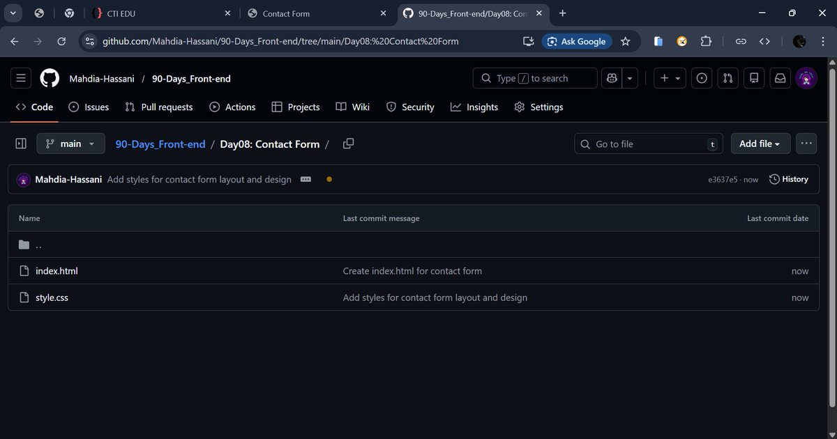Open the create new plus menu
The height and width of the screenshot is (439, 837).
[670, 78]
